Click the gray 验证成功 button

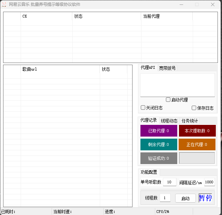[x=159, y=158]
